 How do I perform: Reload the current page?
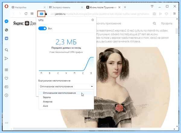(26, 14)
